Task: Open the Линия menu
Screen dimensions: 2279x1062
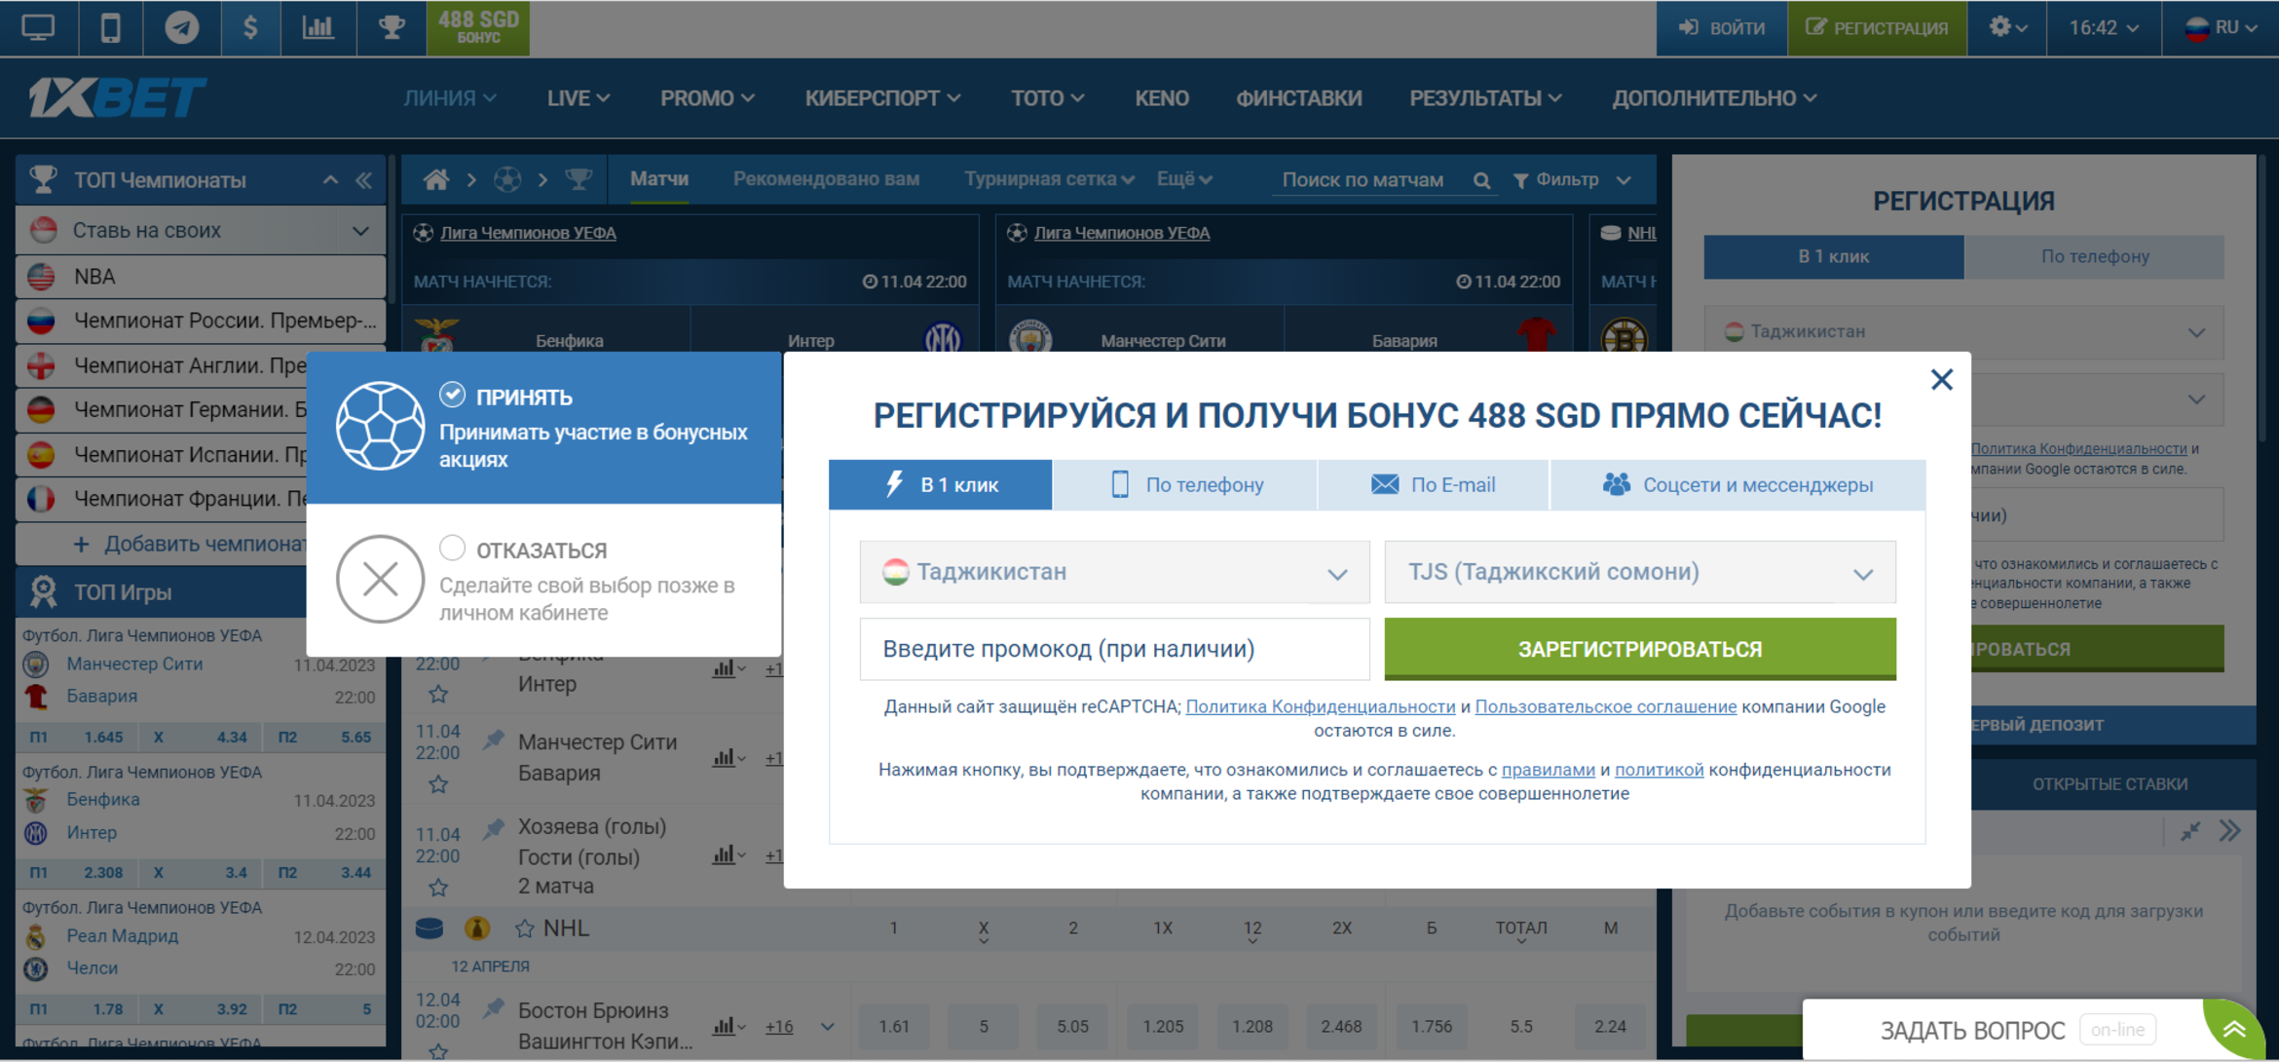Action: click(x=450, y=98)
